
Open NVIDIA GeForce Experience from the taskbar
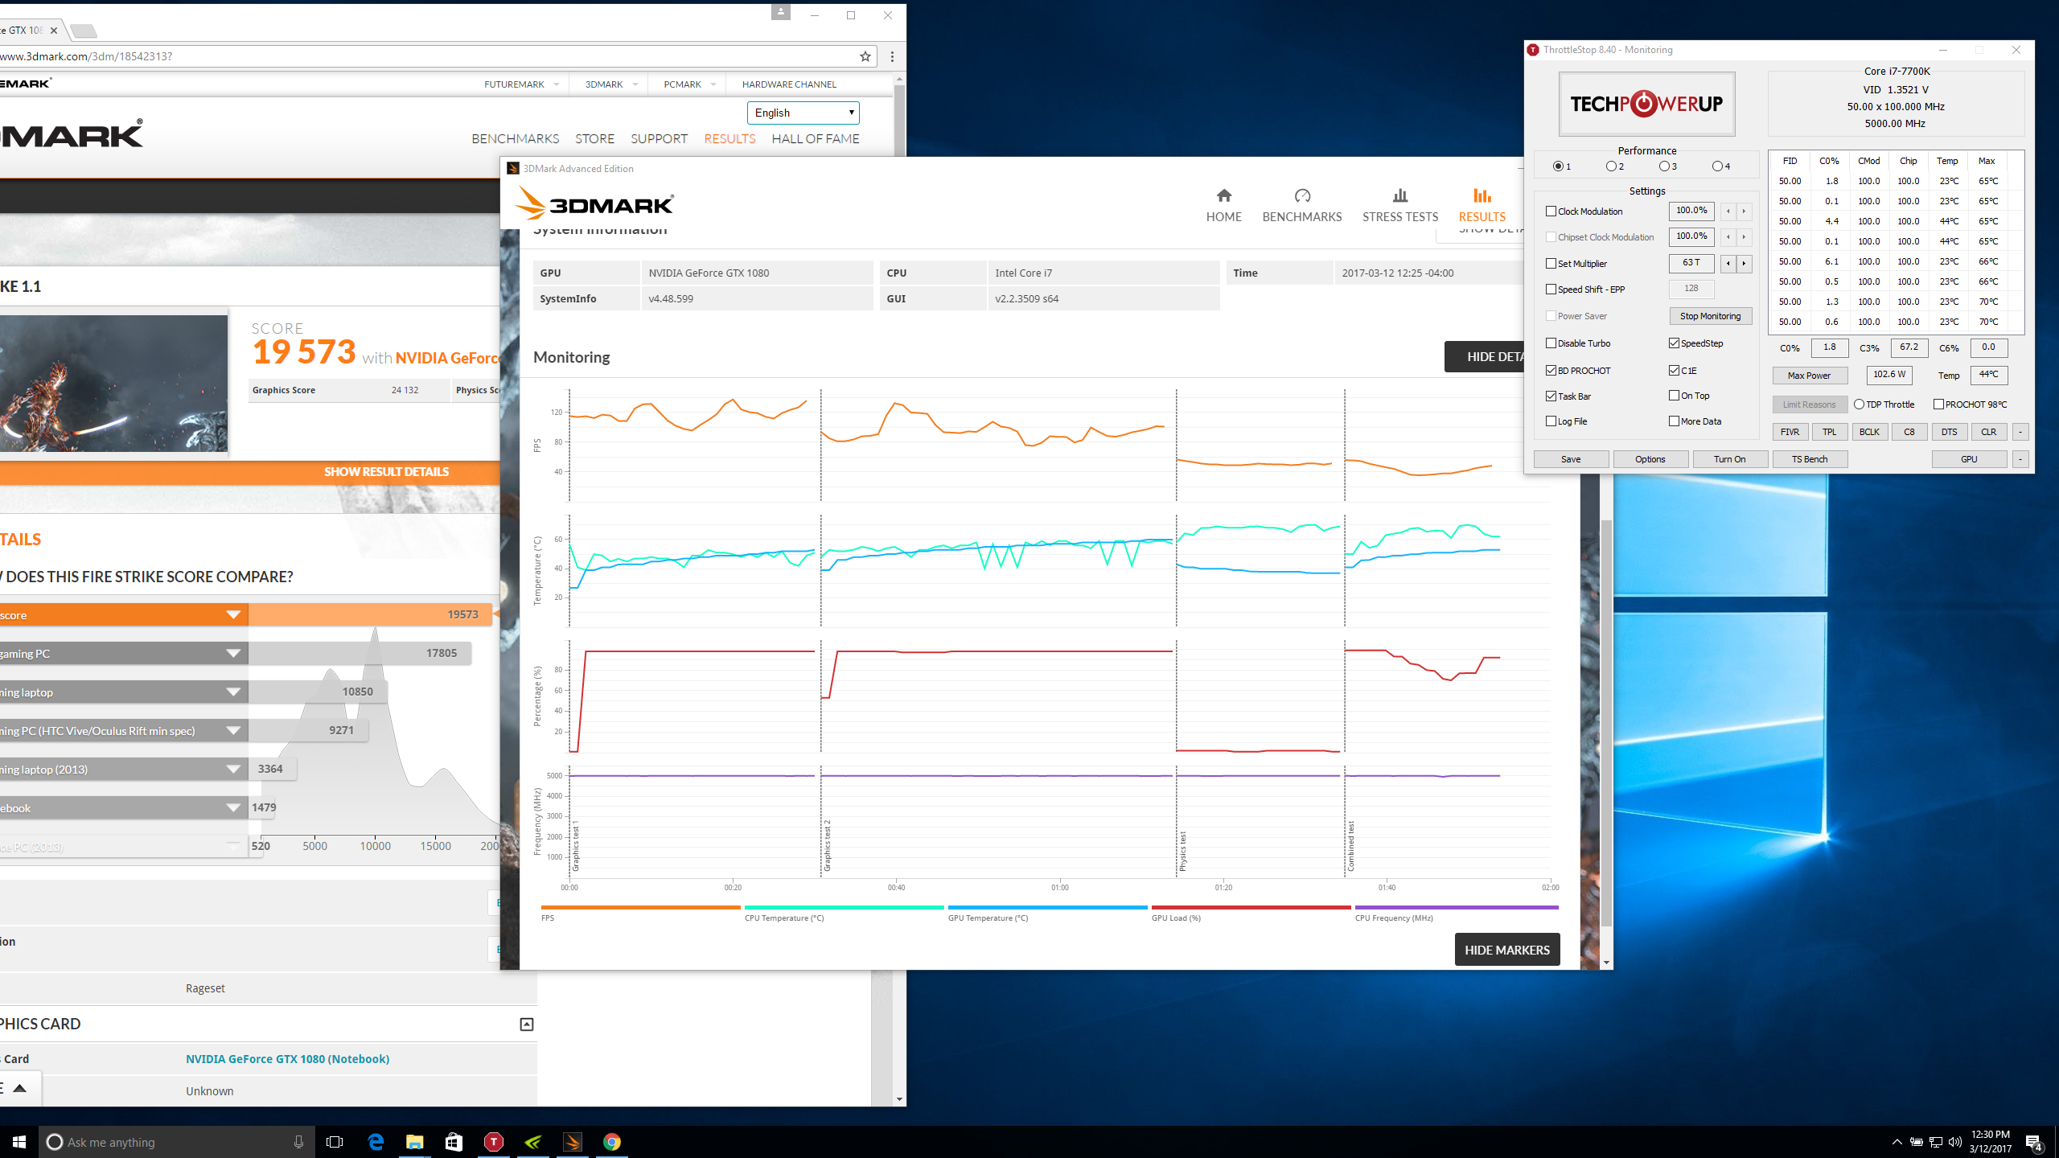coord(532,1142)
